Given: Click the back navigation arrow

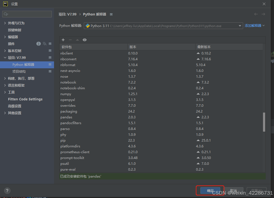Looking at the screenshot, I should [256, 14].
